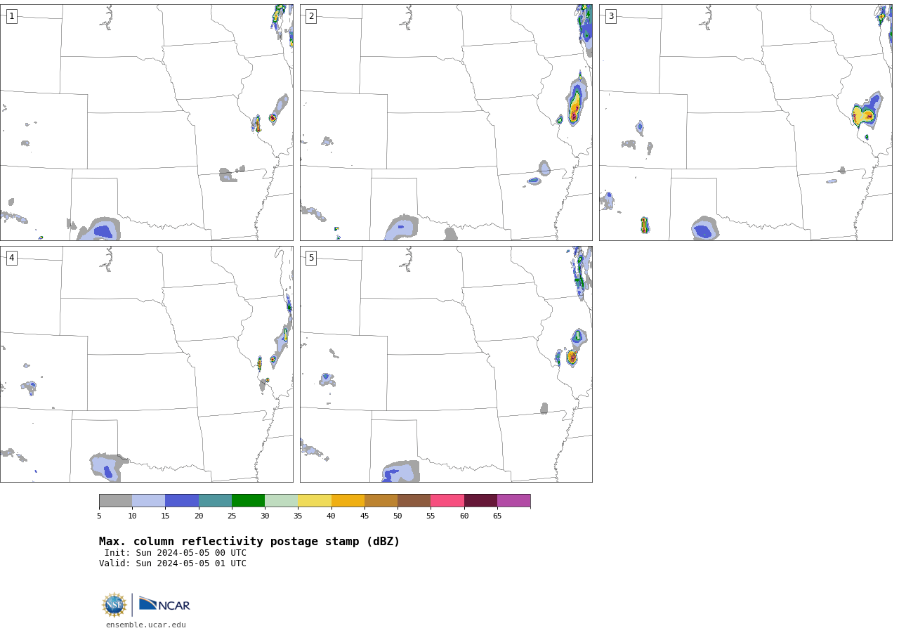Open ensemble member 5 postage stamp map
This screenshot has height=633, width=899.
point(446,364)
